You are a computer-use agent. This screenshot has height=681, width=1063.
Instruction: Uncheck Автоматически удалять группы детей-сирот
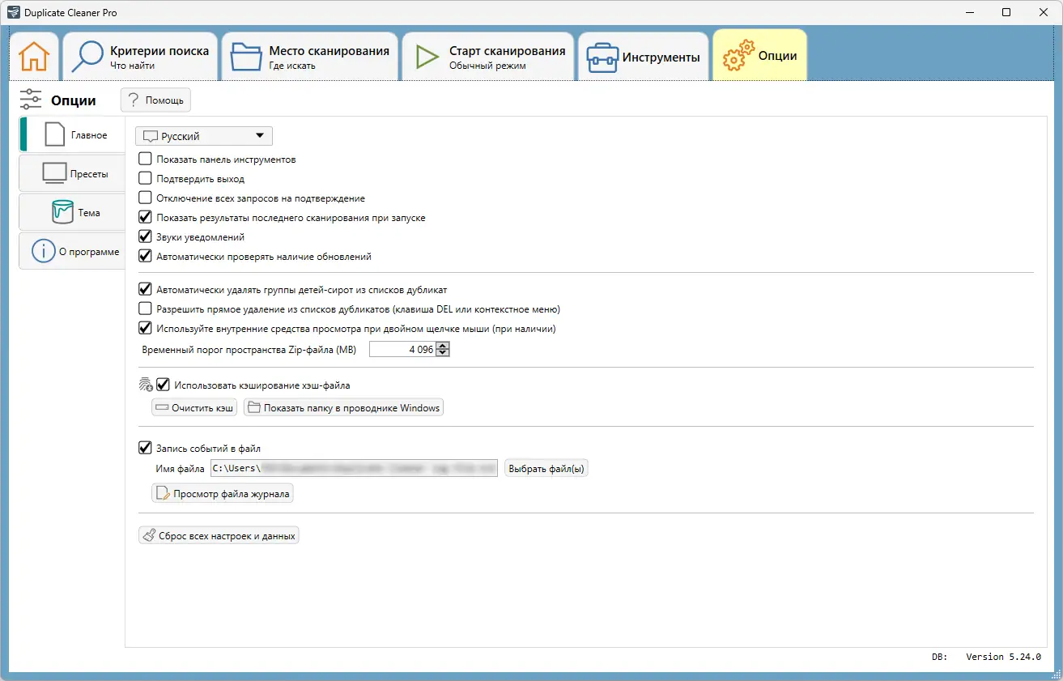pyautogui.click(x=145, y=289)
